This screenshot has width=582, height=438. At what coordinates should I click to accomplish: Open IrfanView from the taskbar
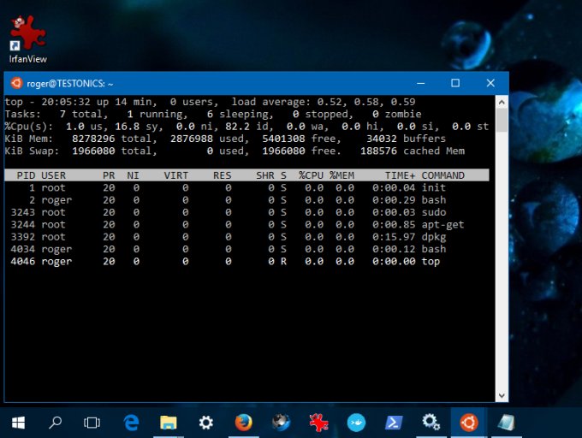[318, 422]
